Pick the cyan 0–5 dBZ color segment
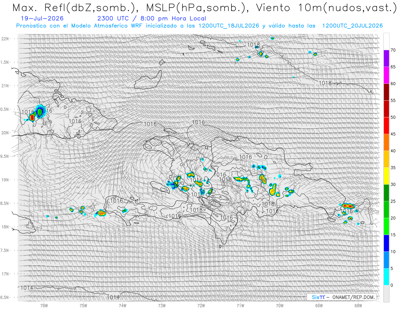The image size is (402, 310). tap(386, 277)
